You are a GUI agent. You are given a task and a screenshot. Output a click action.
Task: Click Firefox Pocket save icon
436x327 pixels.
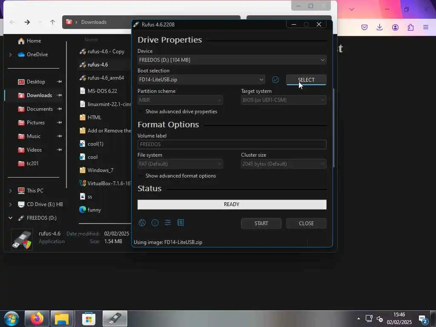tap(364, 27)
